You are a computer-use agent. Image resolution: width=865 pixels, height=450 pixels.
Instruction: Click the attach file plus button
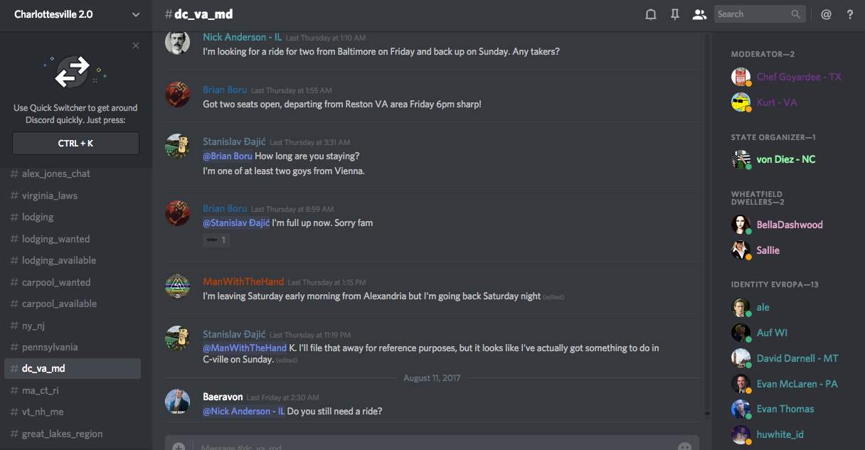[179, 447]
